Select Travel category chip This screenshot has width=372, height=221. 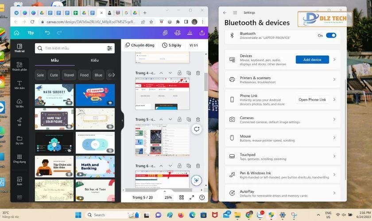pyautogui.click(x=69, y=75)
